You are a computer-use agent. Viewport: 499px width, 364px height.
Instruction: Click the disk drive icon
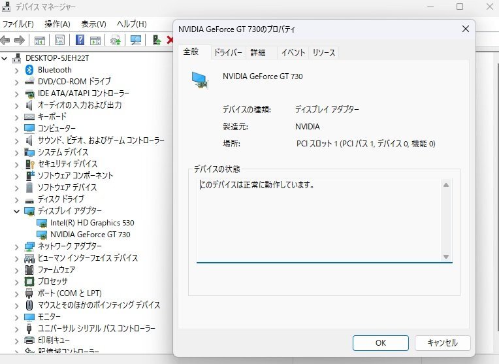pos(29,201)
